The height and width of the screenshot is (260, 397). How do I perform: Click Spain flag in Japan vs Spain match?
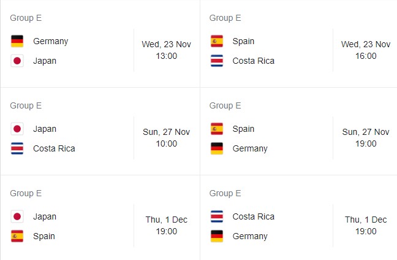point(17,236)
